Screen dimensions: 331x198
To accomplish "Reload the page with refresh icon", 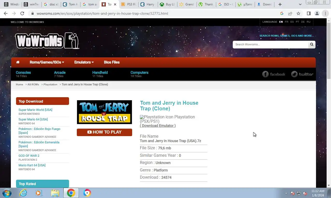I will tap(22, 13).
